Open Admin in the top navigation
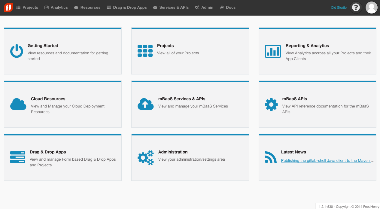The height and width of the screenshot is (209, 380). coord(204,7)
